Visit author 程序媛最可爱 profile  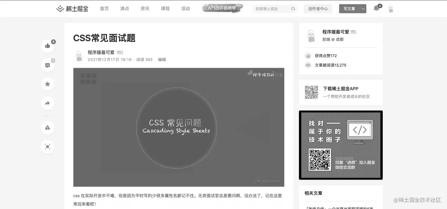click(x=101, y=52)
